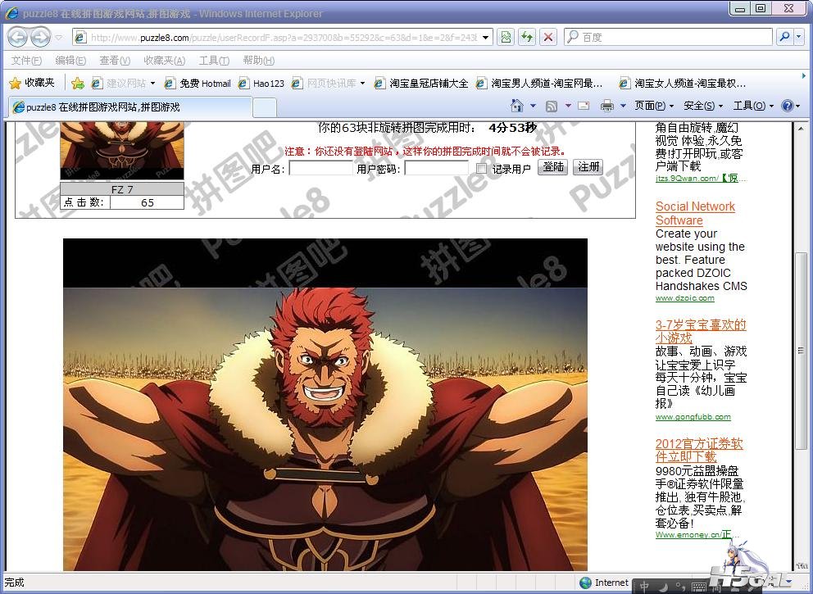The height and width of the screenshot is (594, 813).
Task: Open the 淘宝皇冠店铺大全 favorite
Action: coord(421,83)
